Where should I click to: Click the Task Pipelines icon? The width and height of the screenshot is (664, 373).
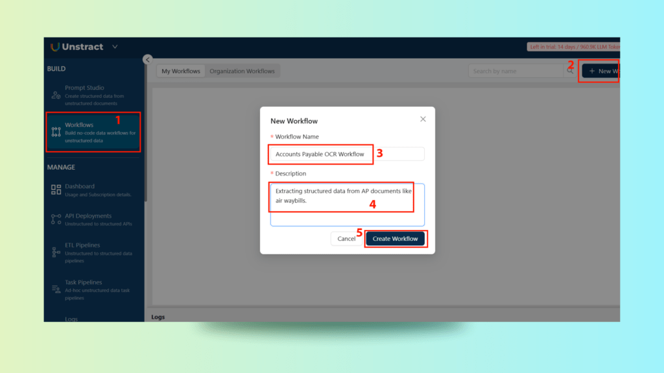pos(56,287)
